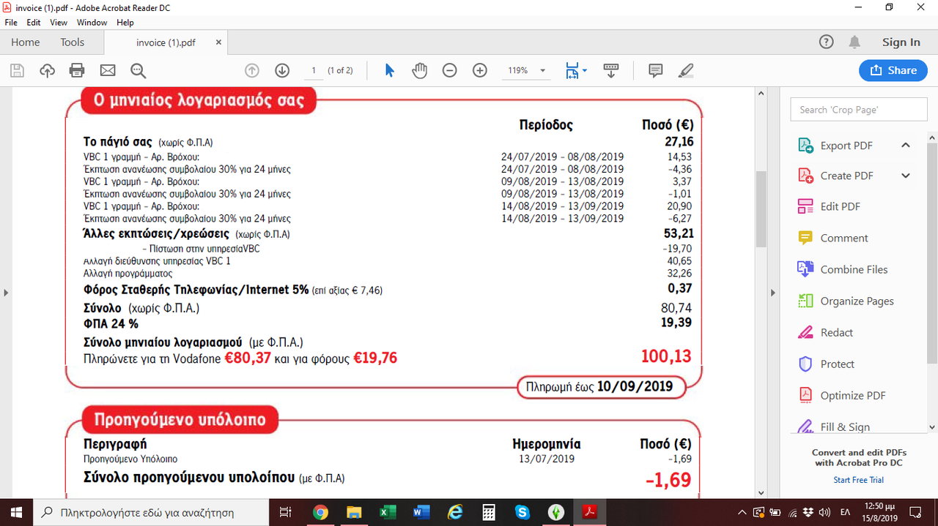Image resolution: width=938 pixels, height=526 pixels.
Task: Open Google Chrome from taskbar
Action: 320,512
